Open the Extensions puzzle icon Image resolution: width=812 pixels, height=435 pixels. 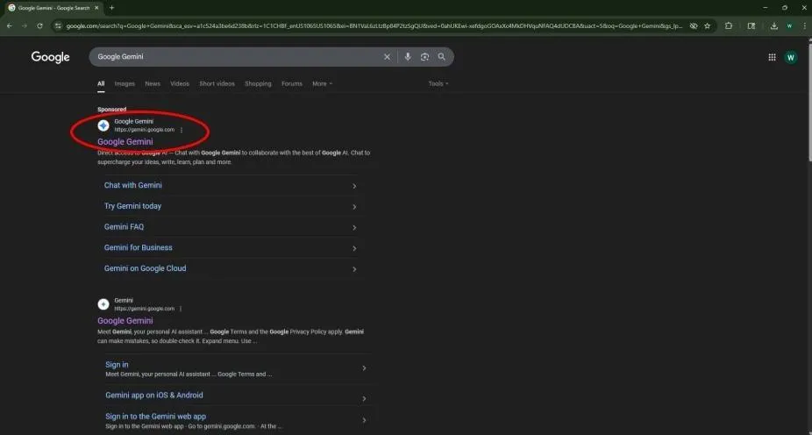(x=729, y=26)
